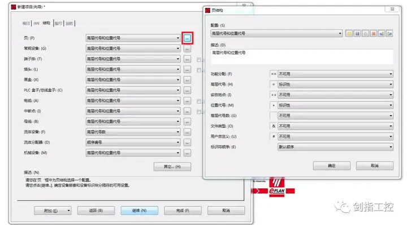Click the new configuration star icon
This screenshot has height=225, width=407.
coord(349,34)
